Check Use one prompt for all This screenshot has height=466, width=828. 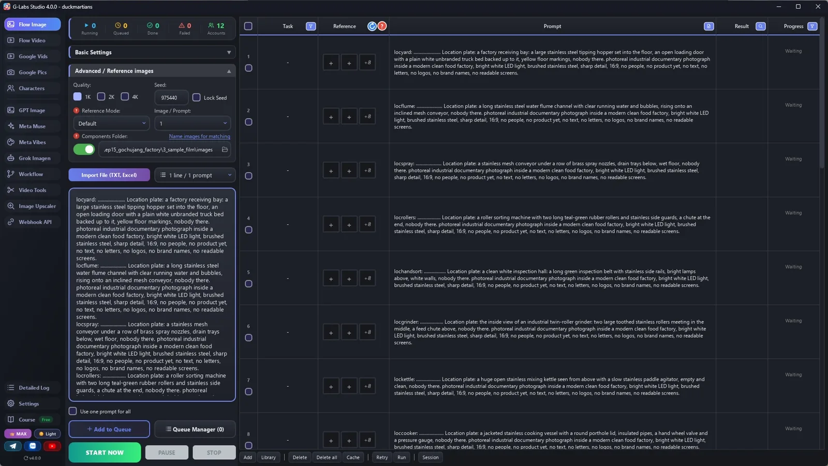[x=72, y=411]
